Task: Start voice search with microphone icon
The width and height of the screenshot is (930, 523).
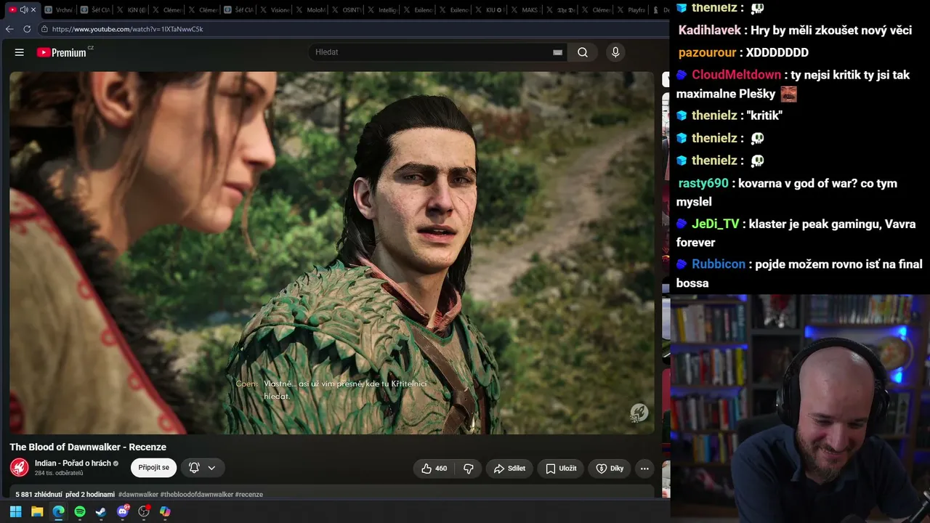Action: tap(615, 52)
